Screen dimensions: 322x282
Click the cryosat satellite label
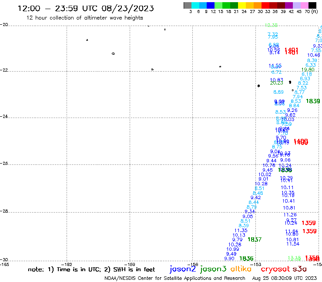pos(275,269)
